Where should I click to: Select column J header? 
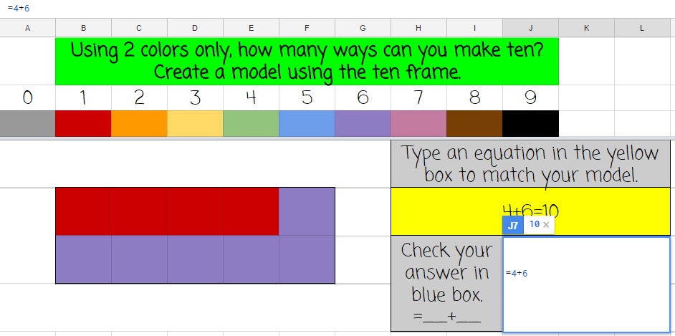coord(530,28)
